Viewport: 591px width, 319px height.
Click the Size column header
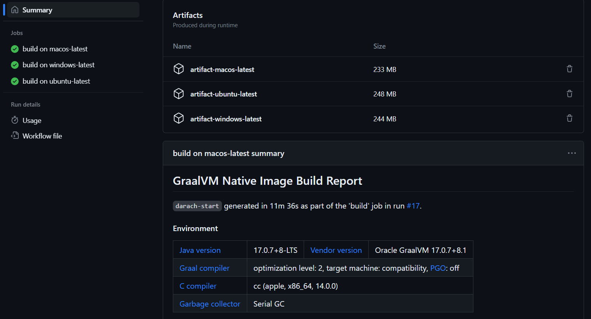tap(380, 46)
